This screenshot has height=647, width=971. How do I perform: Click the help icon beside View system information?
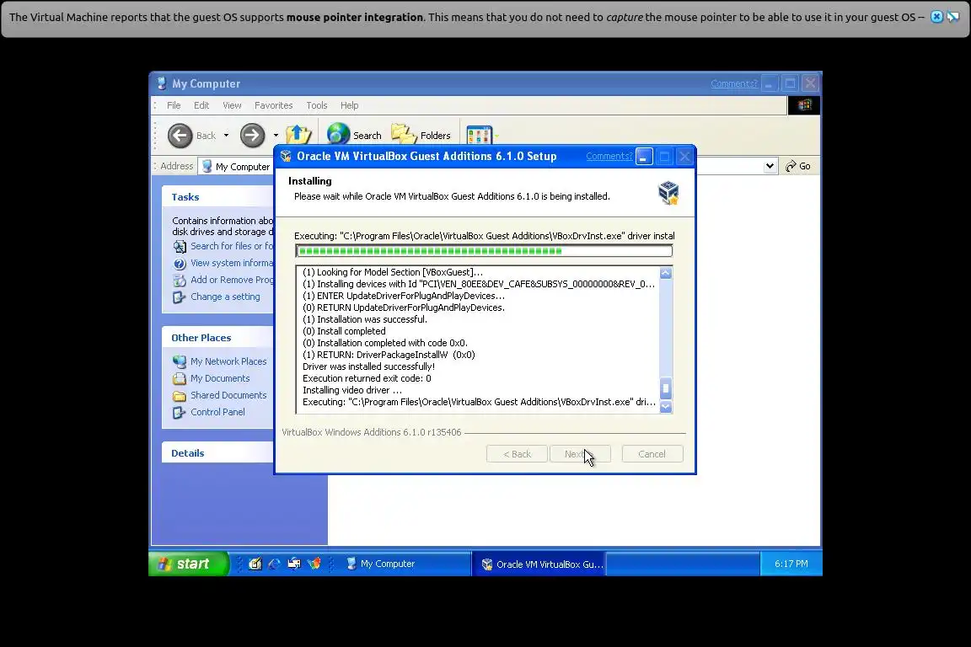pos(180,264)
